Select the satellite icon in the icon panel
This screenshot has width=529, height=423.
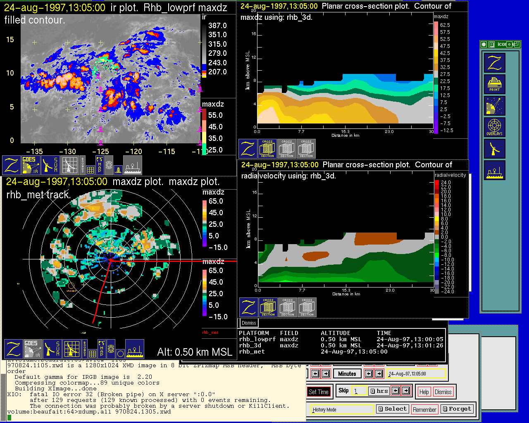click(x=494, y=106)
